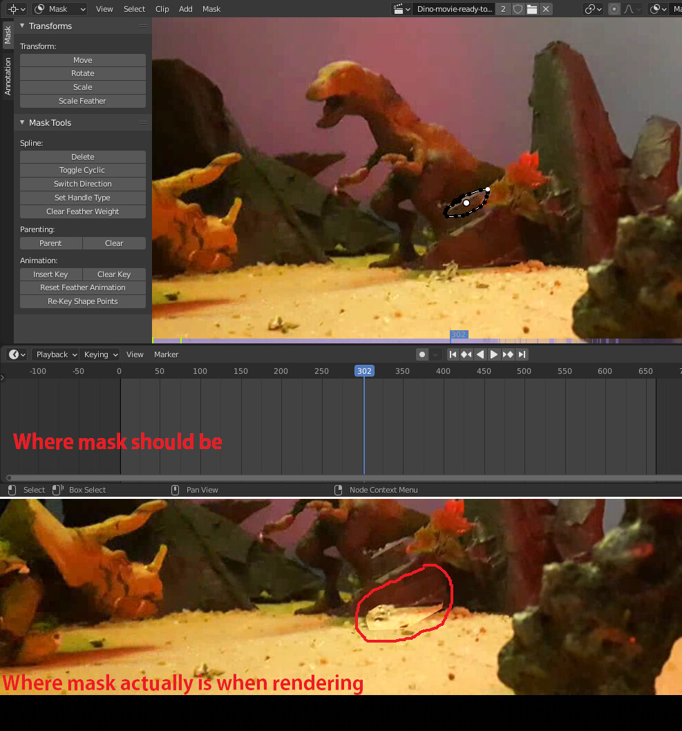
Task: Open the Marker menu
Action: pyautogui.click(x=166, y=354)
